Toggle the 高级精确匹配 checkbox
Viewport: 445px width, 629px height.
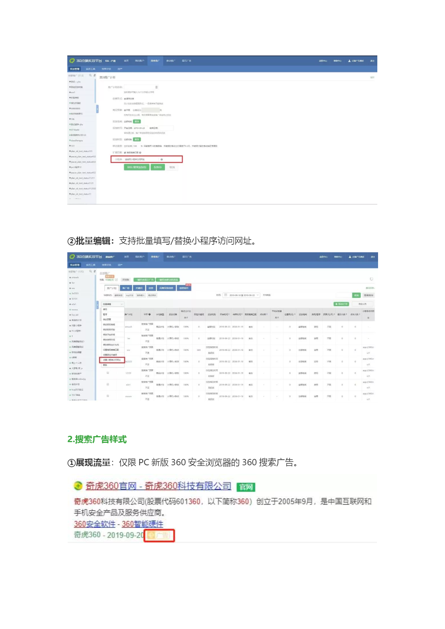pos(125,152)
